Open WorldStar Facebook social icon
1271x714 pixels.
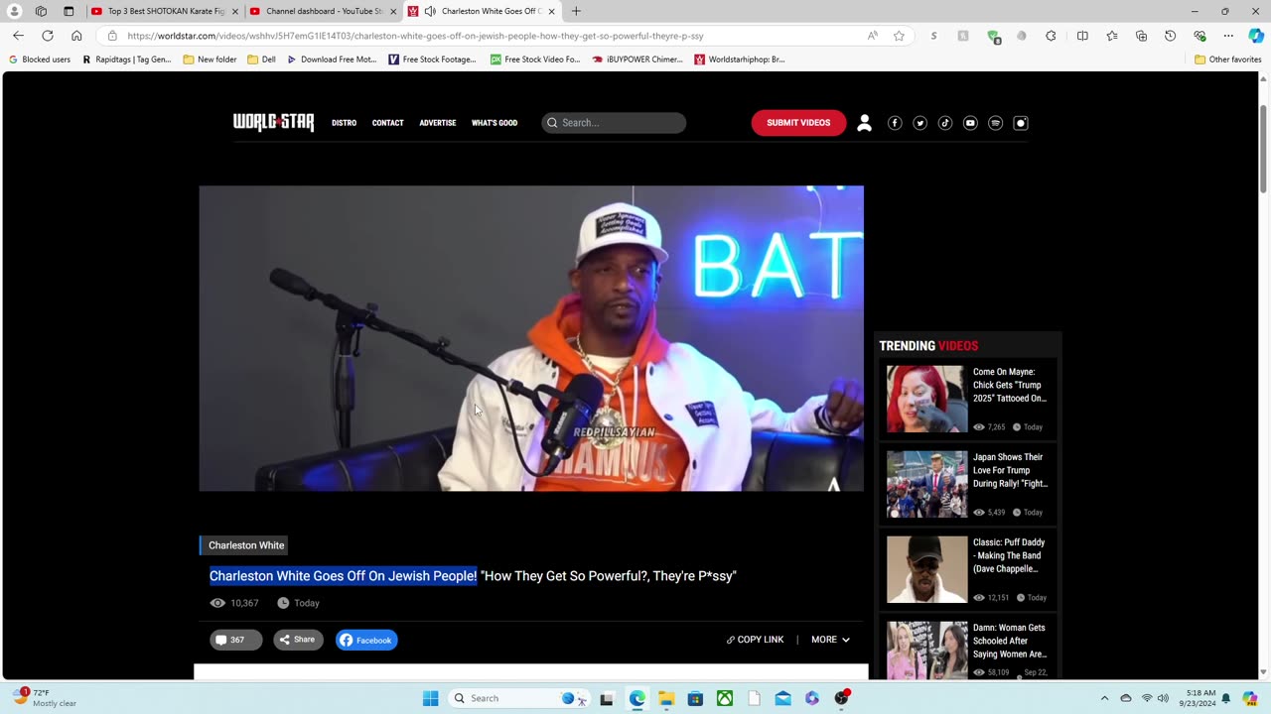click(x=895, y=123)
